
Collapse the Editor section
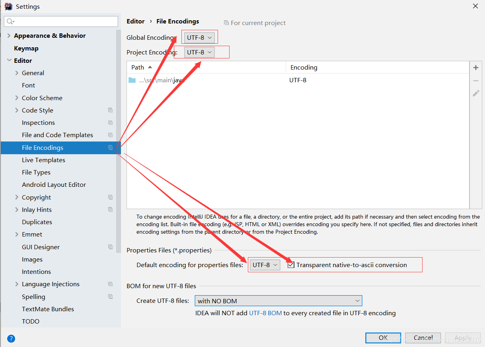pyautogui.click(x=9, y=60)
